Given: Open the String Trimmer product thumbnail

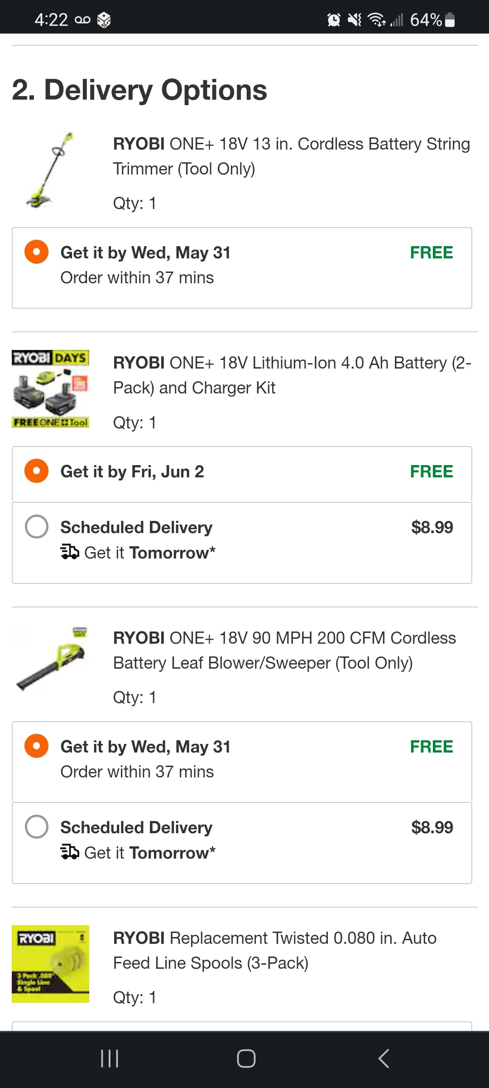Looking at the screenshot, I should 50,170.
